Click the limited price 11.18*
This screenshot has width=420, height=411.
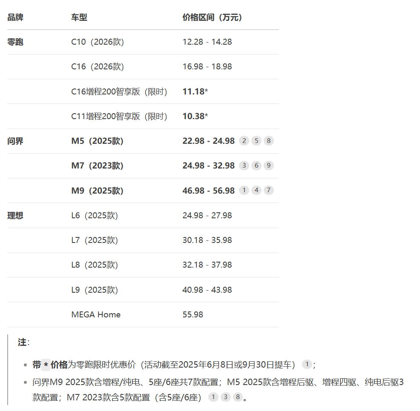(195, 91)
